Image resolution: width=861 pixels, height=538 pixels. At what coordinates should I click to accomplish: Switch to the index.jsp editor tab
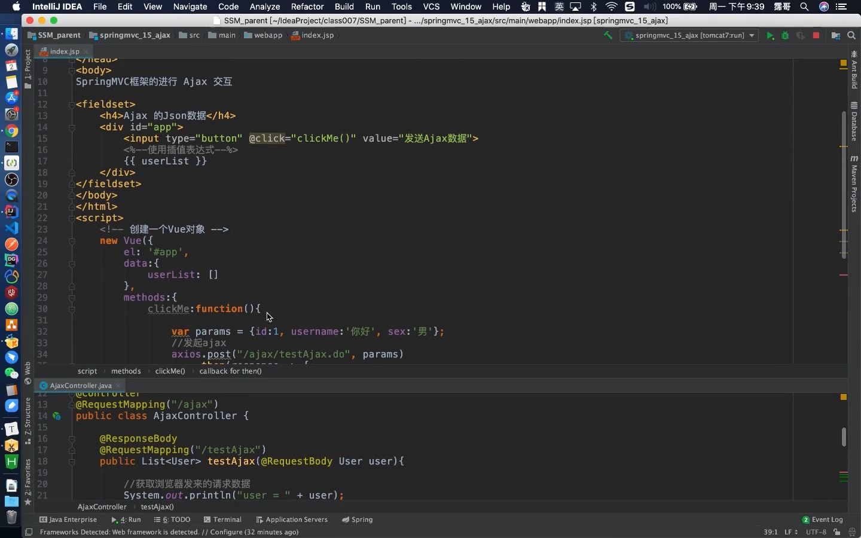[x=64, y=51]
